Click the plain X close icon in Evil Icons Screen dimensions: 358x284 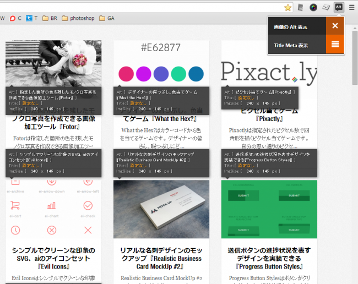pos(88,230)
